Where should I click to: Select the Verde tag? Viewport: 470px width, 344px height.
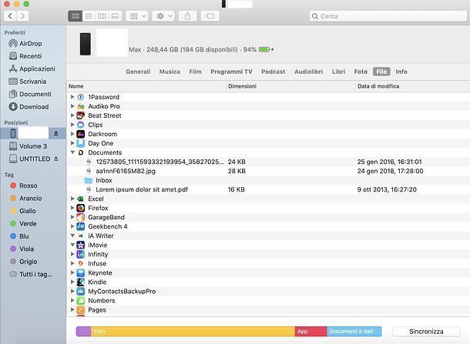click(x=23, y=224)
